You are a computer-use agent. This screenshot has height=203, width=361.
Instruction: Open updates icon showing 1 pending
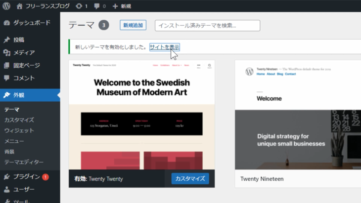coord(79,6)
